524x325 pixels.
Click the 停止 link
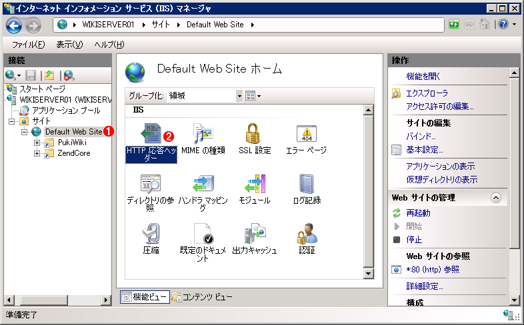[414, 240]
